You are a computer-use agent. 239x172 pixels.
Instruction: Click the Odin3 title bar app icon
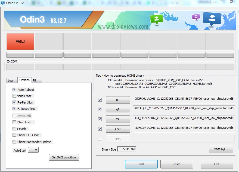(x=3, y=3)
